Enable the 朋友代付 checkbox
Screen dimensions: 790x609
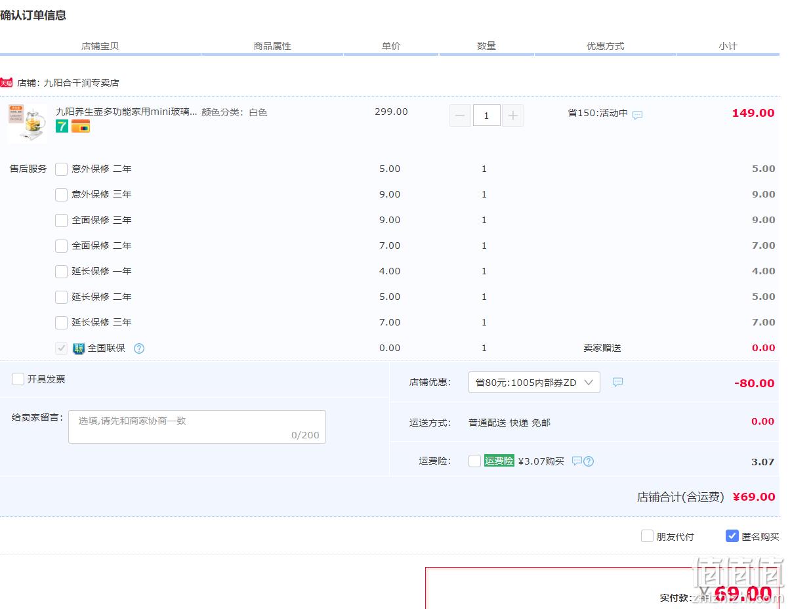(x=647, y=536)
